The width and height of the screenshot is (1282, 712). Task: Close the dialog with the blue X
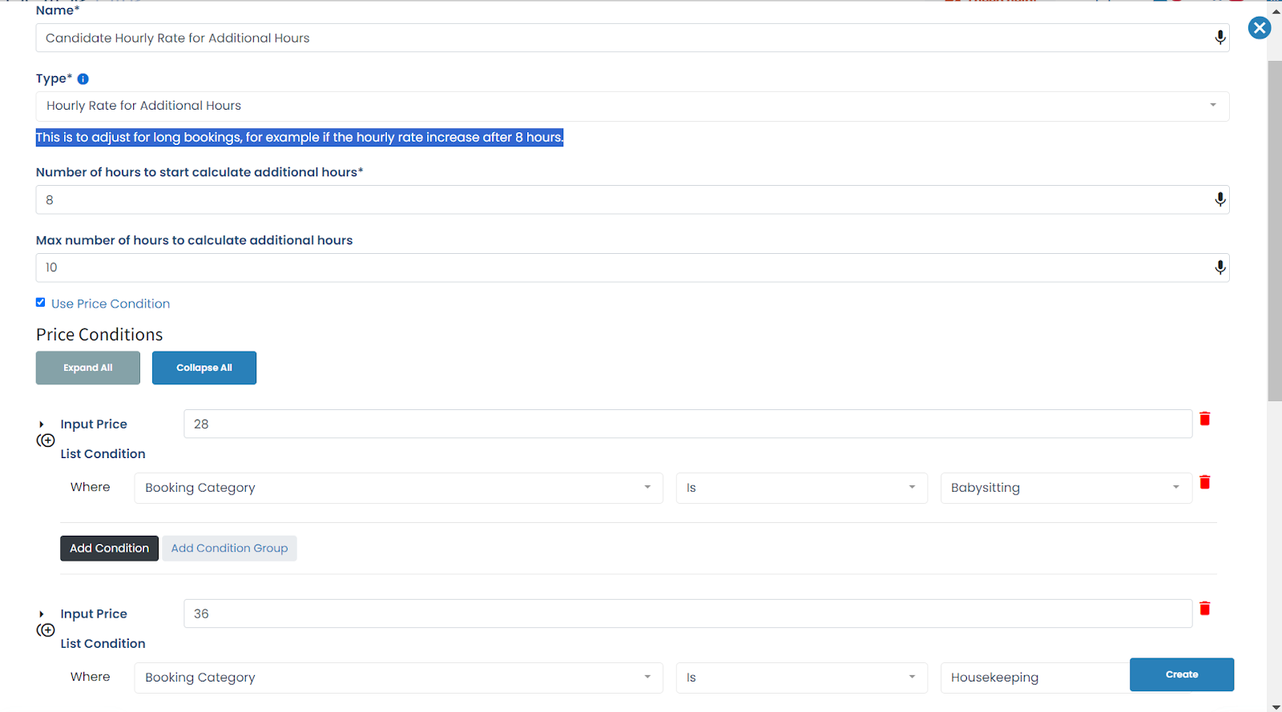click(1260, 28)
